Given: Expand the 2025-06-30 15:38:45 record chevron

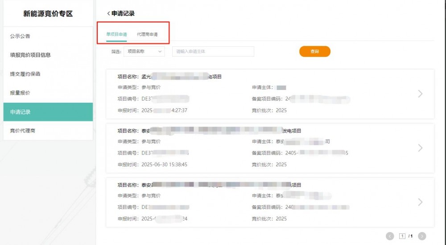Looking at the screenshot, I should pyautogui.click(x=420, y=148).
